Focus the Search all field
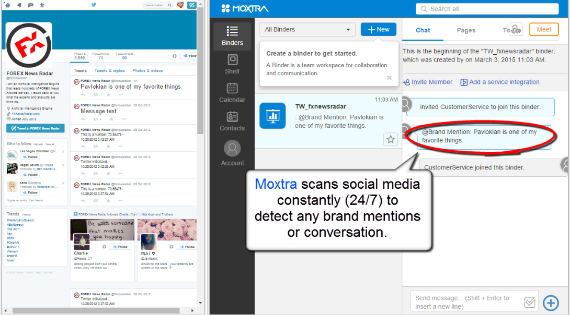The width and height of the screenshot is (570, 315). (487, 9)
